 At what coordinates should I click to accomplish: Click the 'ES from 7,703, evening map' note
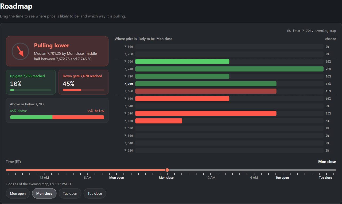[x=312, y=31]
